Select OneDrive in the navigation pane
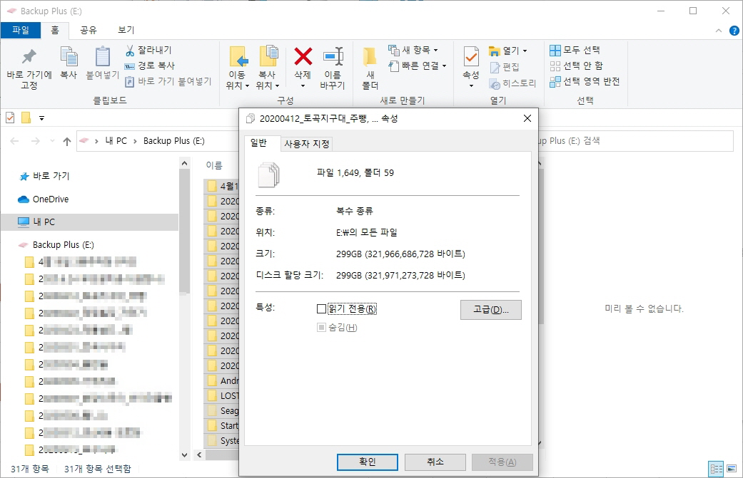Image resolution: width=743 pixels, height=478 pixels. [50, 199]
